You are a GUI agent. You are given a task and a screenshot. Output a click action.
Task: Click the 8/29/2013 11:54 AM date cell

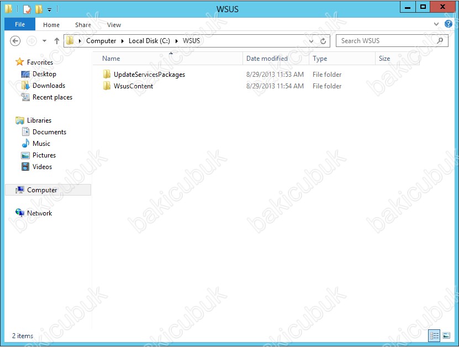[x=275, y=86]
